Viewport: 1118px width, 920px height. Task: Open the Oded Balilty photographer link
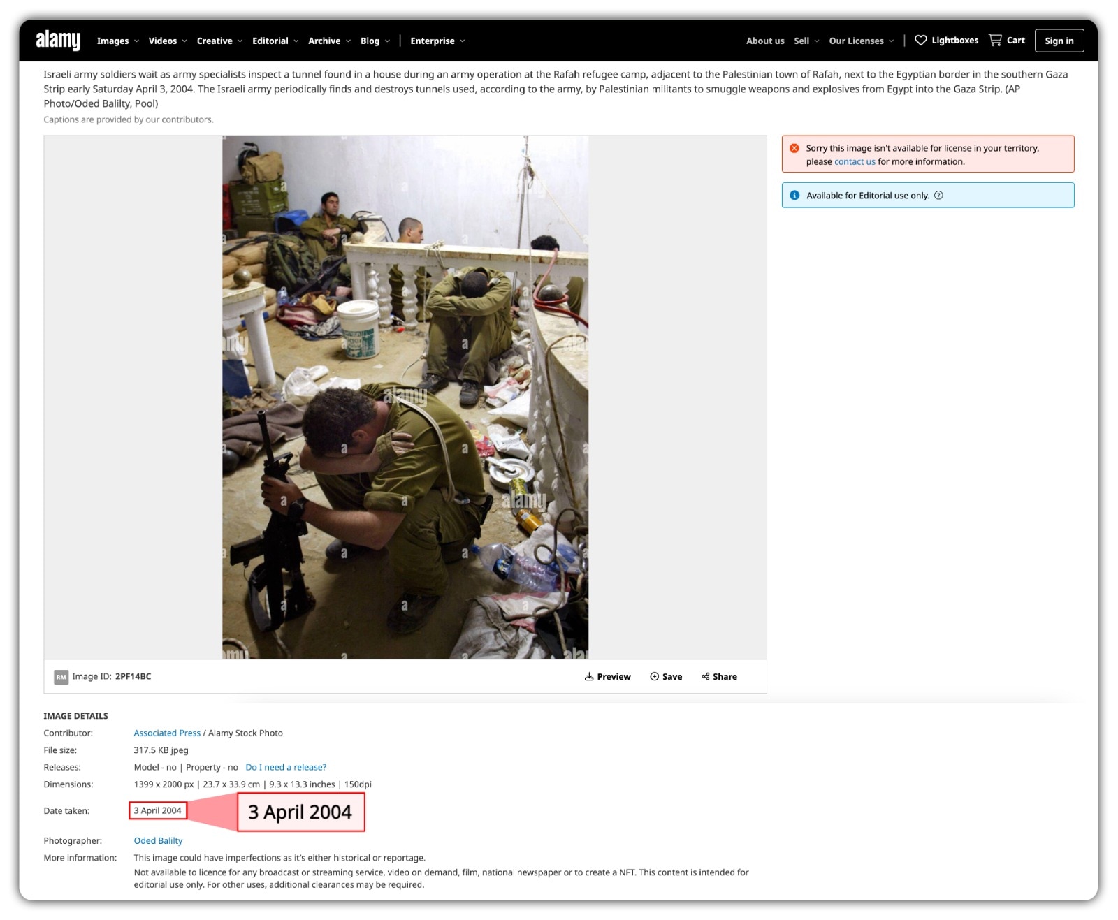point(158,840)
